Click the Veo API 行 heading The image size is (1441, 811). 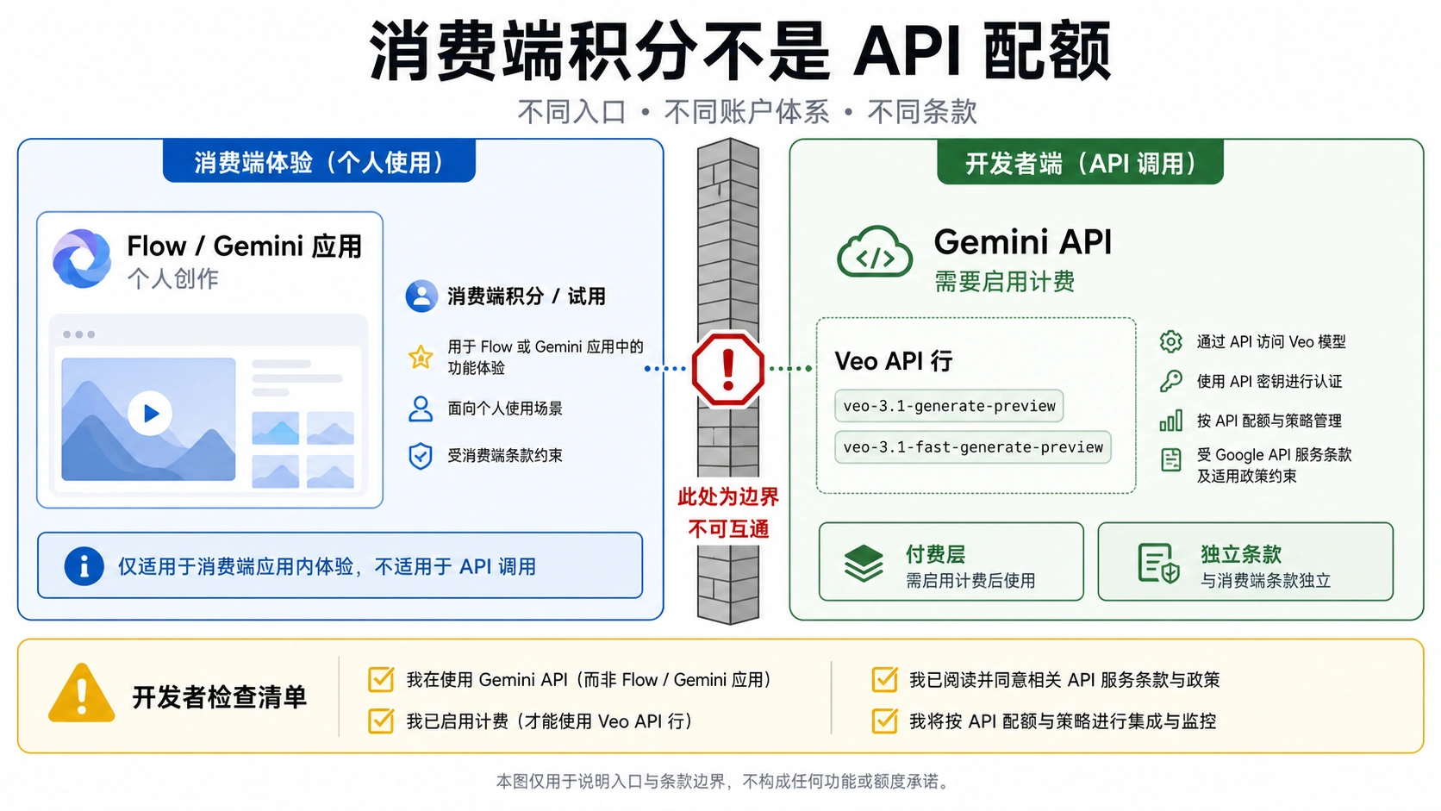(894, 361)
